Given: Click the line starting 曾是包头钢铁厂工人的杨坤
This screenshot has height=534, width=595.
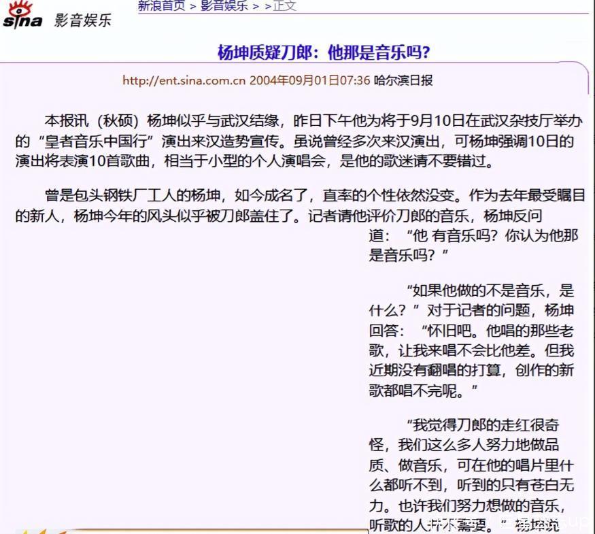Looking at the screenshot, I should click(315, 195).
